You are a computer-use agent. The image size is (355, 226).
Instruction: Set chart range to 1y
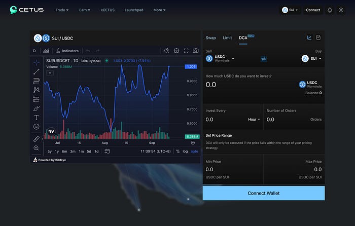coord(57,152)
